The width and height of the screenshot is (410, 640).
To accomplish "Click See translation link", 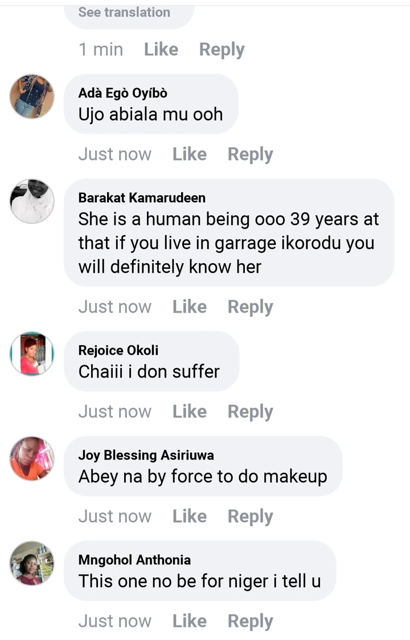I will pyautogui.click(x=124, y=12).
